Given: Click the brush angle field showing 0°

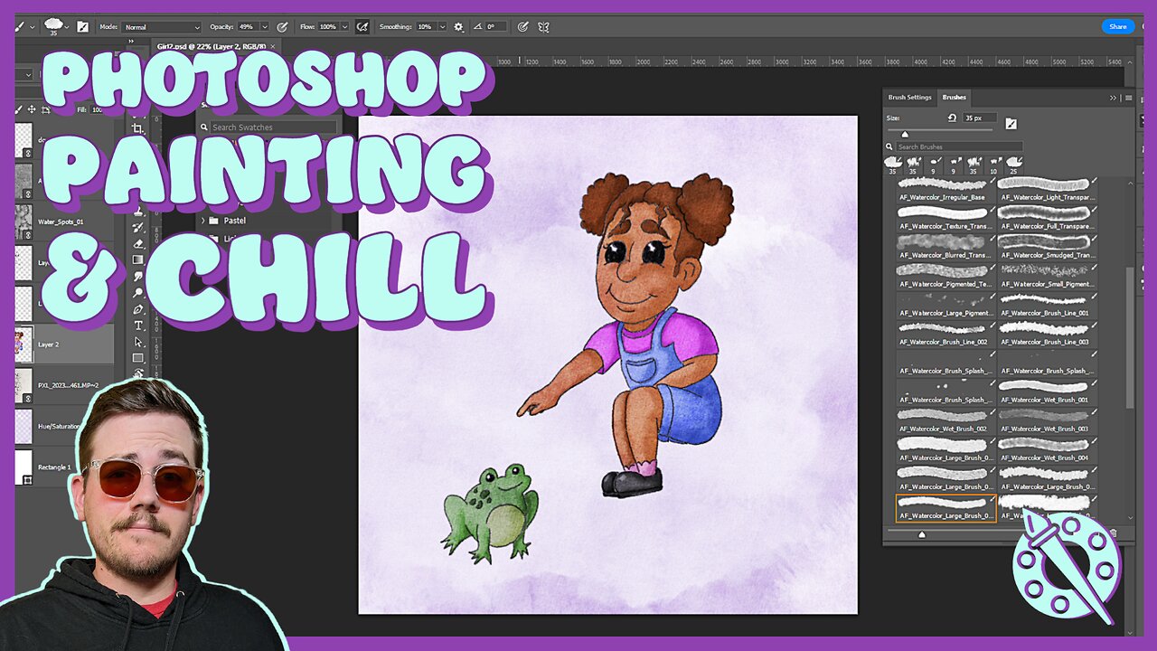Looking at the screenshot, I should pos(496,27).
